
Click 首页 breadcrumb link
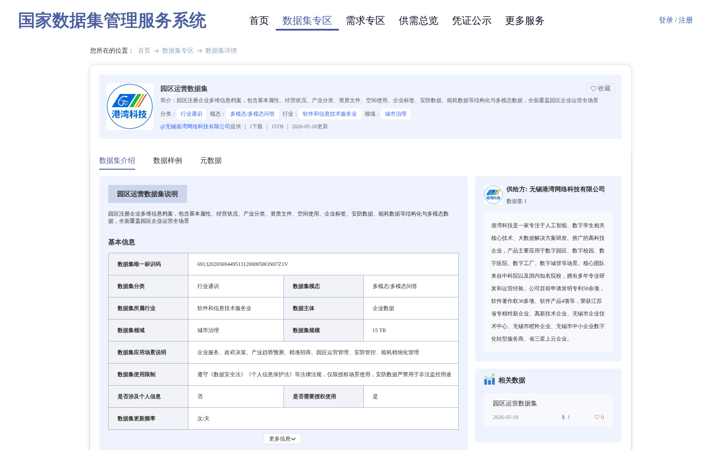point(144,51)
